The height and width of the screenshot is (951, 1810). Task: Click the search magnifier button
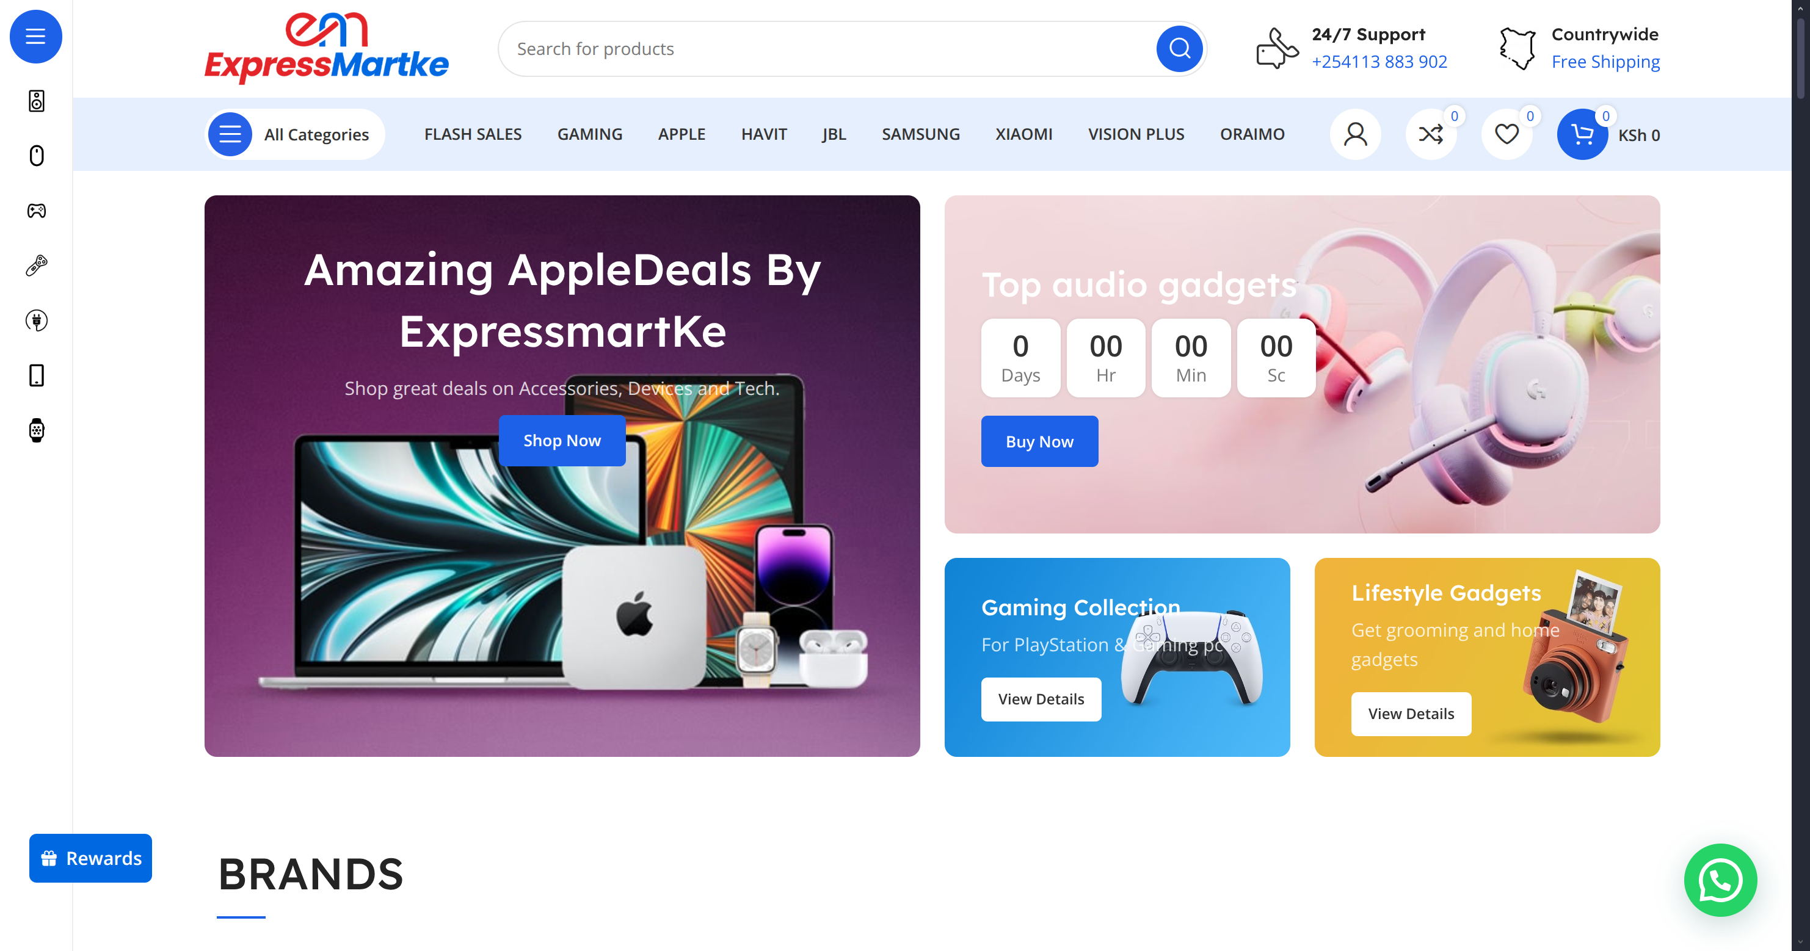point(1179,48)
